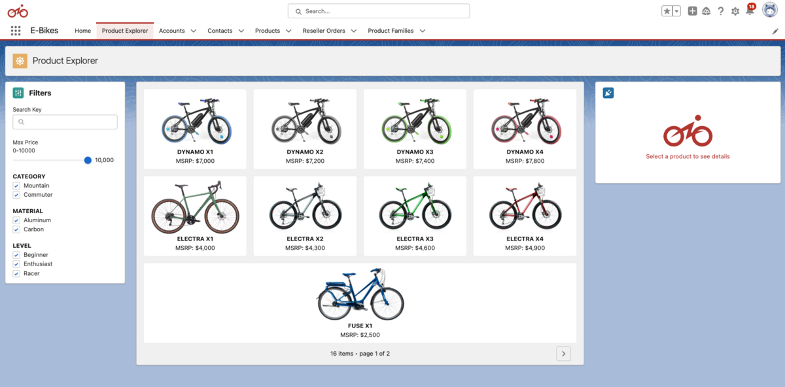Open the Product Families tab

click(391, 31)
